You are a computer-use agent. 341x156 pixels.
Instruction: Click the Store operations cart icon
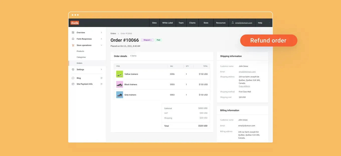click(73, 45)
